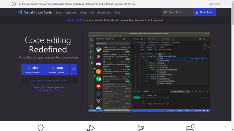
Task: Select the TERMINAL panel tab
Action: tap(146, 92)
